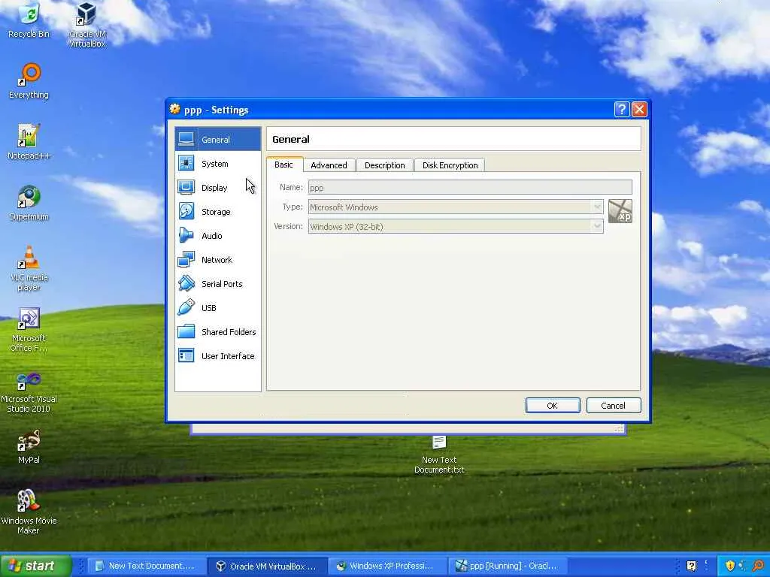Click the Name field containing ppp
770x577 pixels.
pos(470,187)
